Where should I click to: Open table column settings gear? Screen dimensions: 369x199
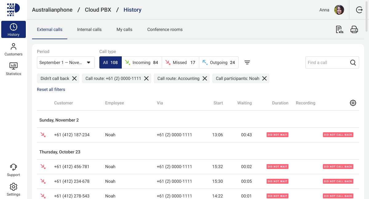[353, 103]
